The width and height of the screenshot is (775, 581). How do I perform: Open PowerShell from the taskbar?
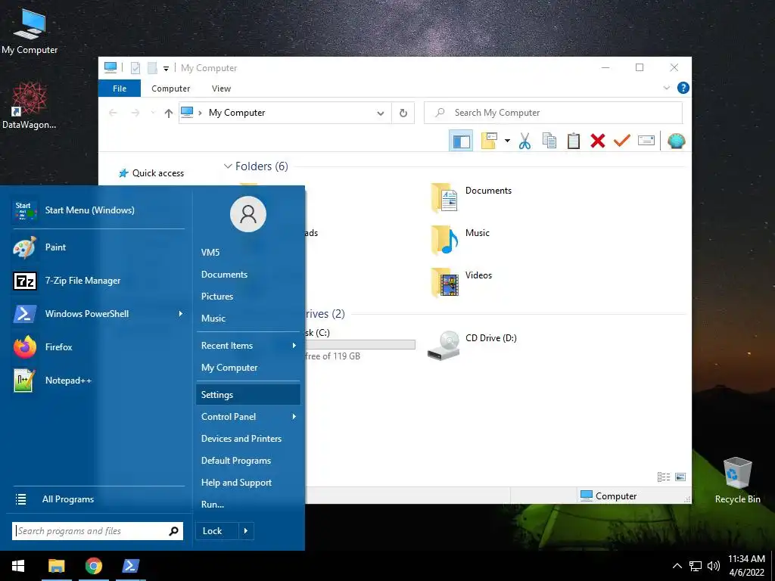(130, 566)
